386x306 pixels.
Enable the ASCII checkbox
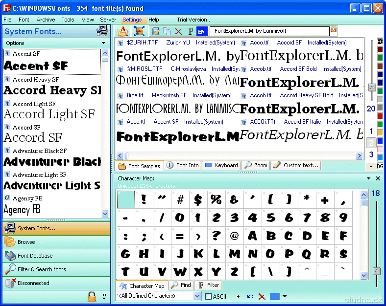tap(208, 296)
